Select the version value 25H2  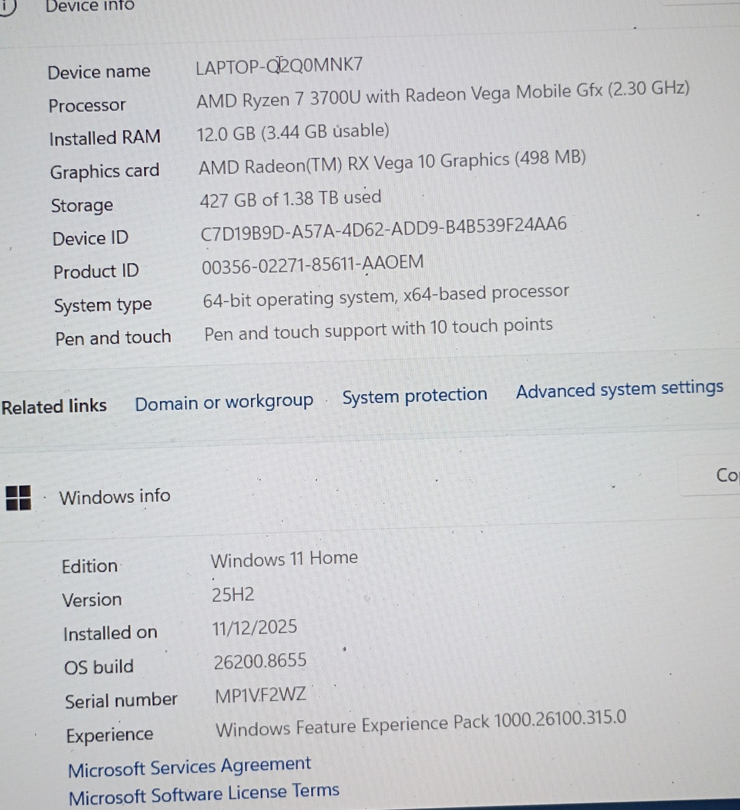pyautogui.click(x=233, y=594)
